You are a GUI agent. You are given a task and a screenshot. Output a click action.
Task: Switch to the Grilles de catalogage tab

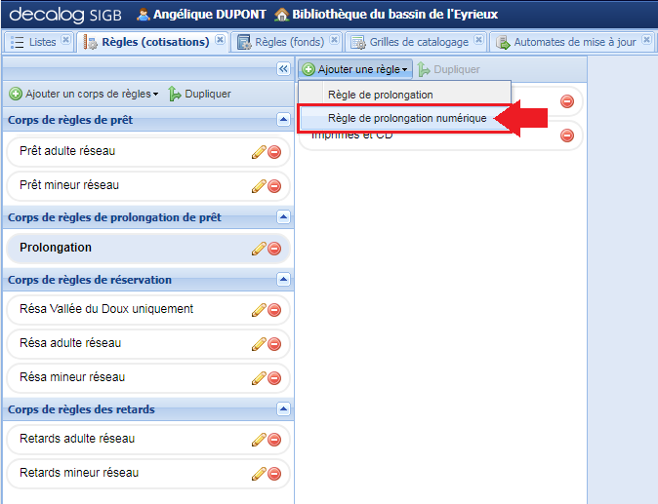pyautogui.click(x=418, y=42)
